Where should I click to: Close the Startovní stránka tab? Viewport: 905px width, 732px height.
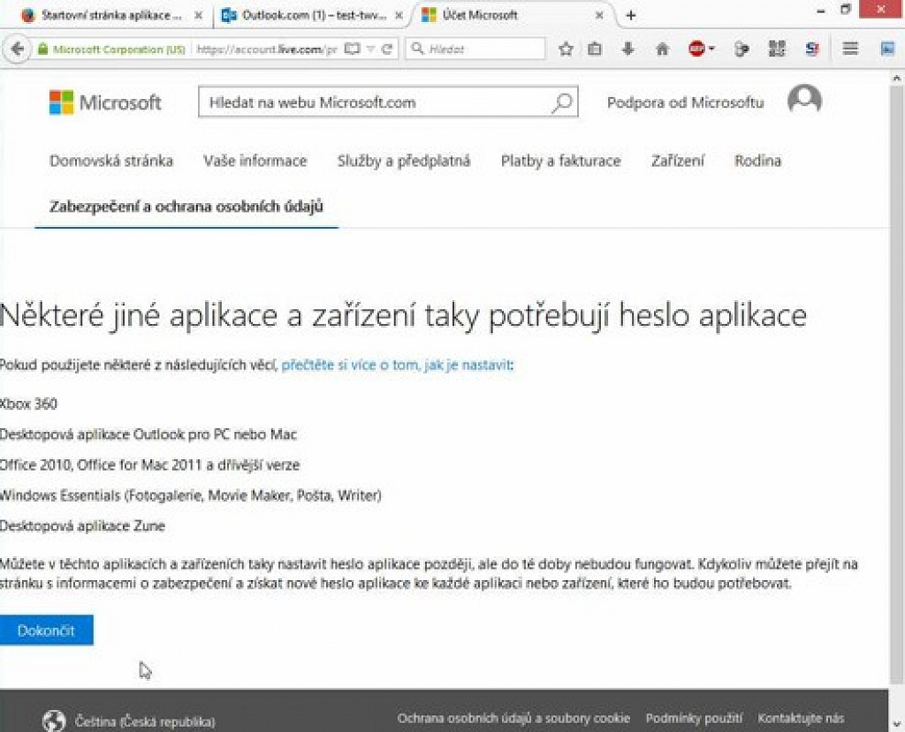point(198,16)
